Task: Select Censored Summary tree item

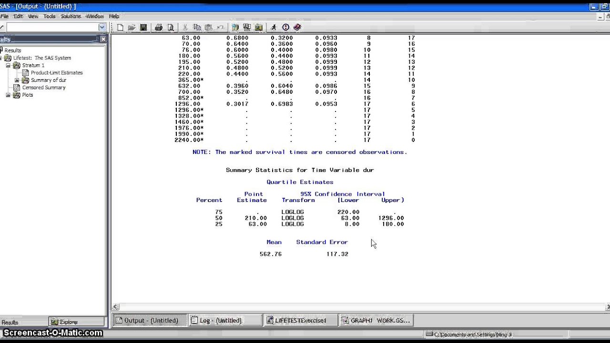Action: [x=44, y=87]
